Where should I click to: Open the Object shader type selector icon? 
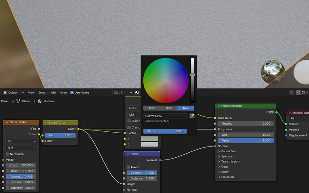pyautogui.click(x=5, y=92)
